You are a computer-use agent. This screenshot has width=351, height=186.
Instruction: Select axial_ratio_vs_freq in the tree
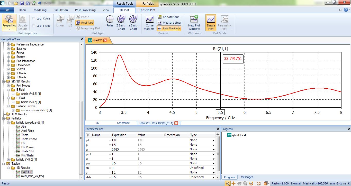click(x=33, y=176)
